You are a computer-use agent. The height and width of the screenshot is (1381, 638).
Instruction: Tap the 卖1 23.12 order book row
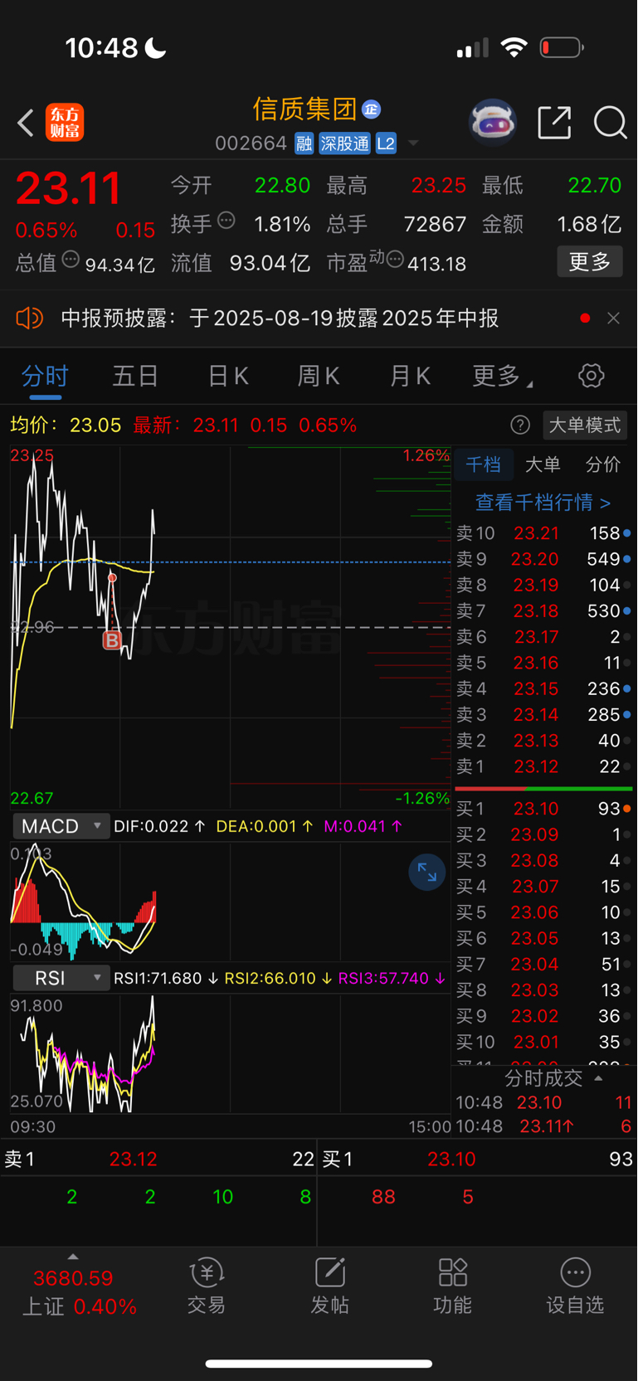(543, 766)
